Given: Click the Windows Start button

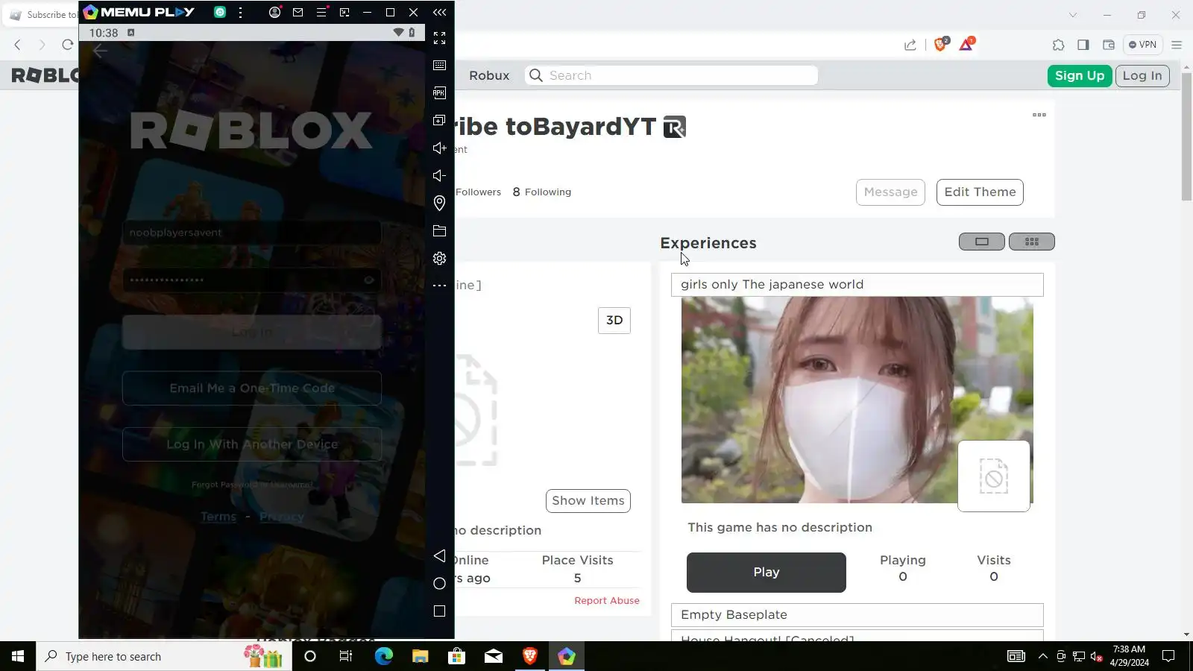Looking at the screenshot, I should pos(18,656).
